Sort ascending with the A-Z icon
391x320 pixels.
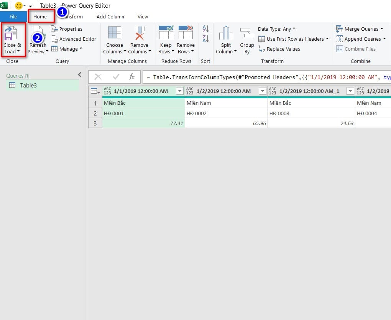pyautogui.click(x=205, y=29)
